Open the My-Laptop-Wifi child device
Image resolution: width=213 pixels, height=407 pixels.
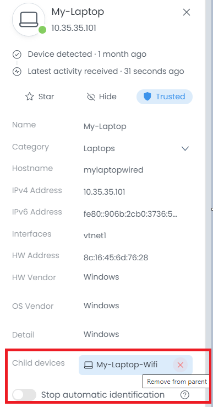click(x=127, y=365)
